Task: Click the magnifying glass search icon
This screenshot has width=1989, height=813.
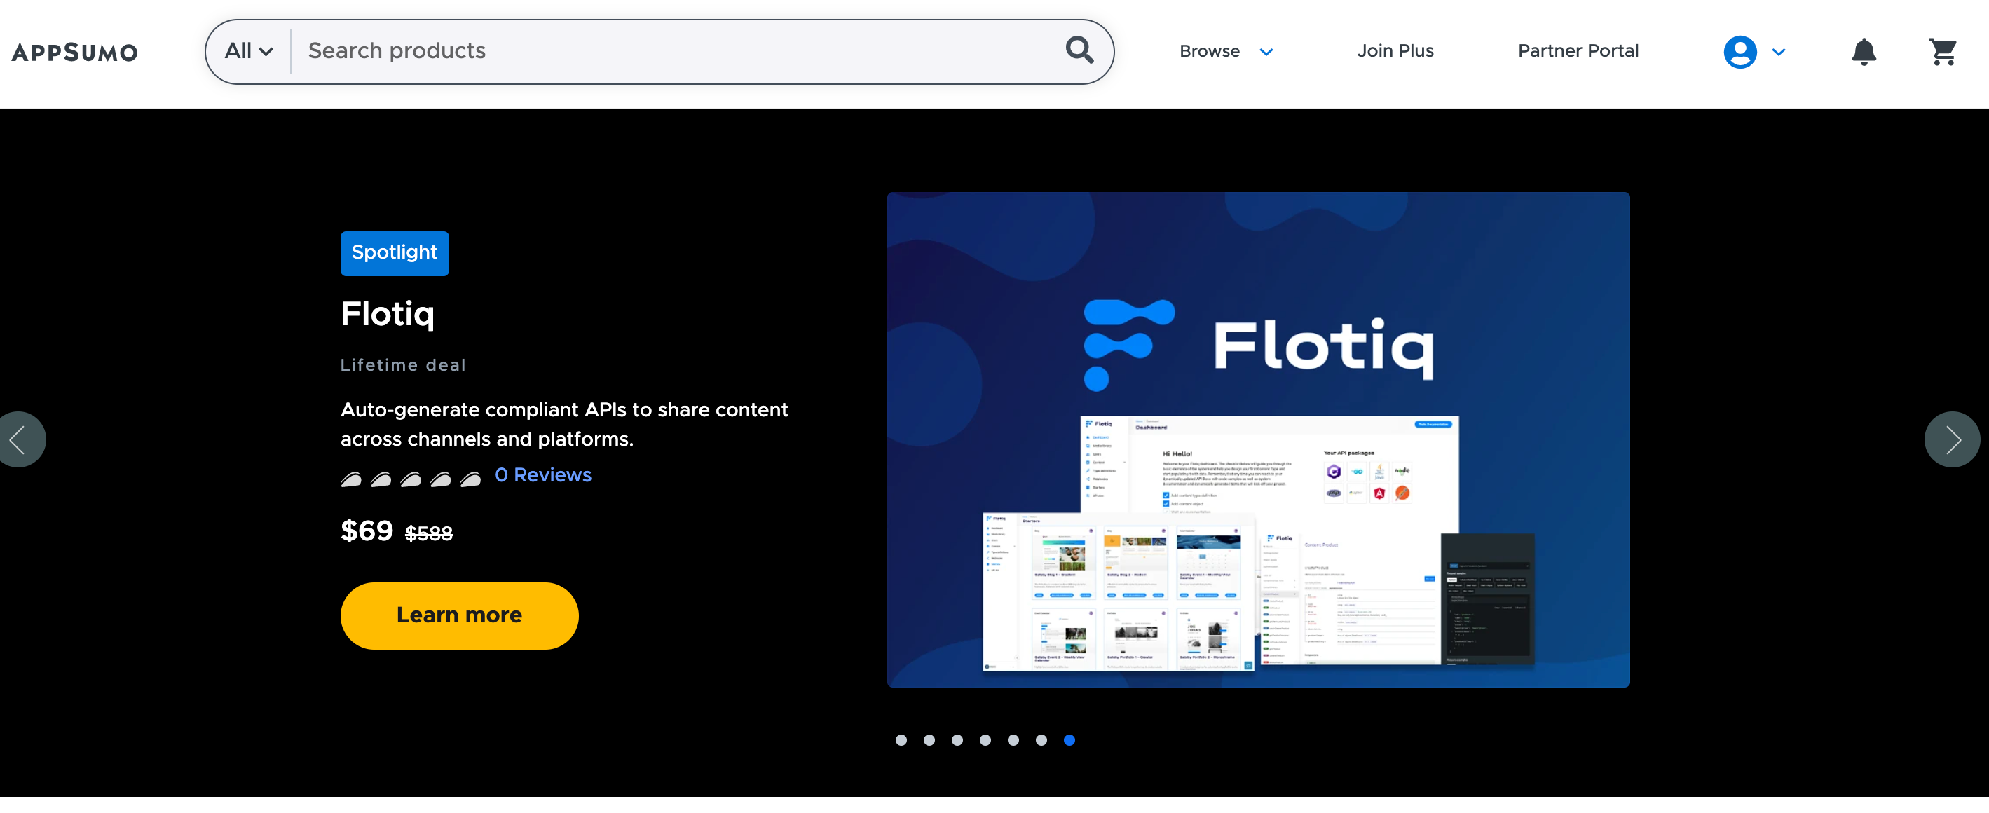Action: (x=1079, y=51)
